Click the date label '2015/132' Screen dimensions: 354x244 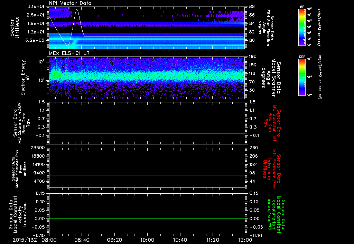[25, 240]
